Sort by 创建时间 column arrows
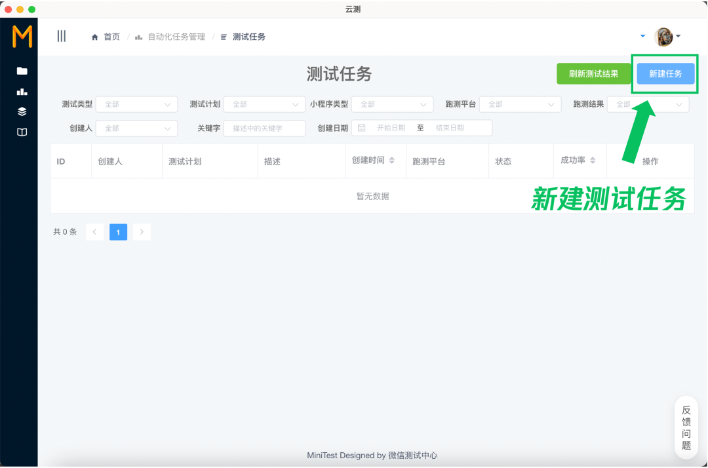This screenshot has width=708, height=468. point(392,160)
